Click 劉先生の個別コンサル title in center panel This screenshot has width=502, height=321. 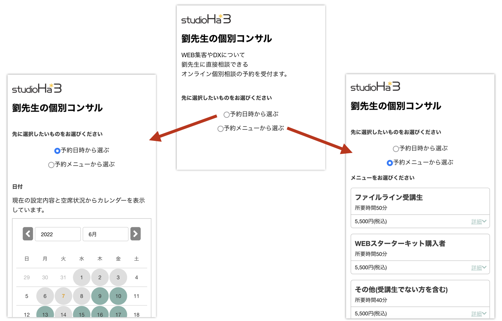coord(226,38)
